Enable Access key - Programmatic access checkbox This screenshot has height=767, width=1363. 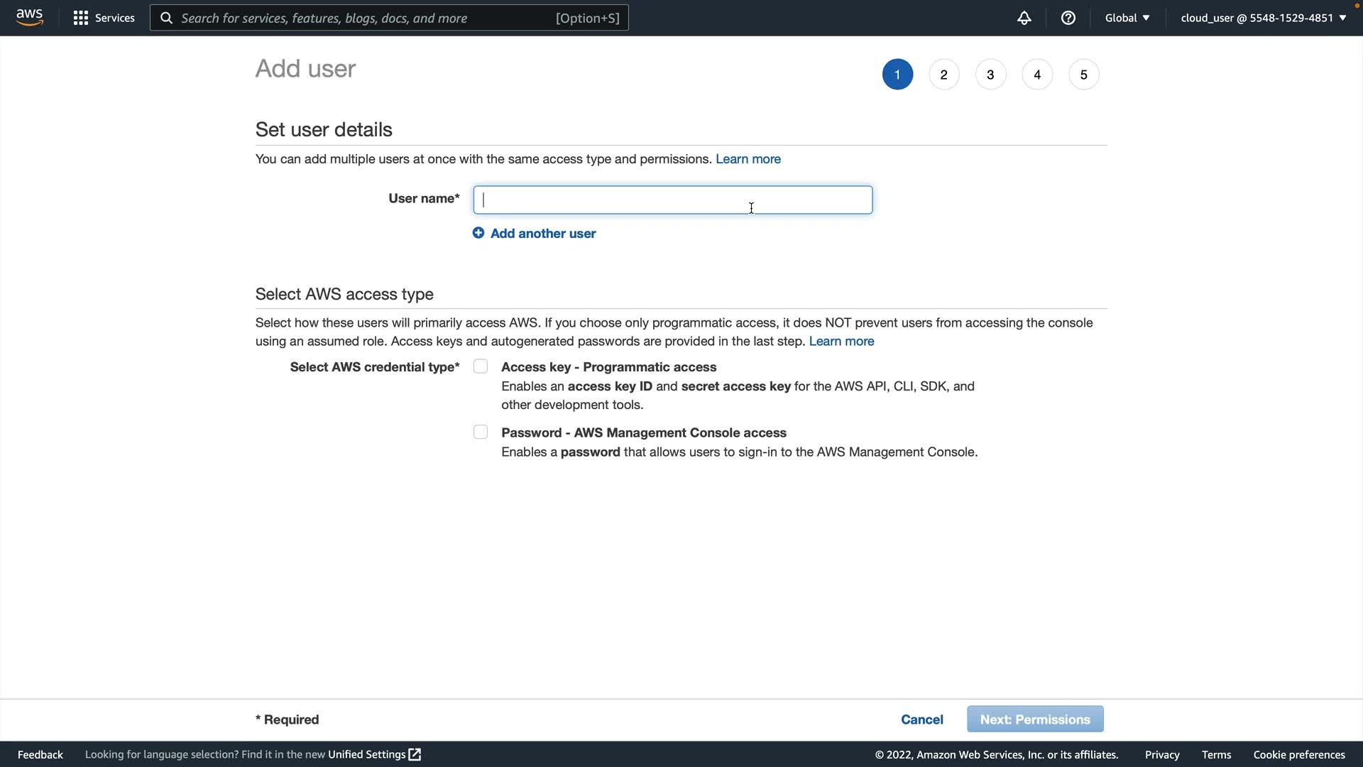(x=481, y=366)
